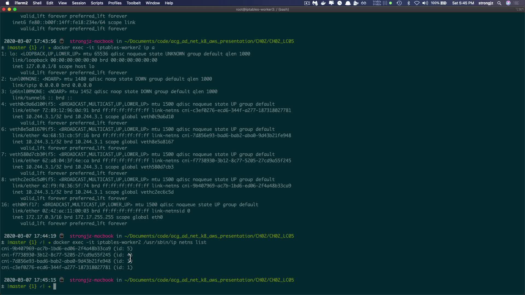Click the strongjz user name menu
The image size is (525, 295).
coord(486,3)
